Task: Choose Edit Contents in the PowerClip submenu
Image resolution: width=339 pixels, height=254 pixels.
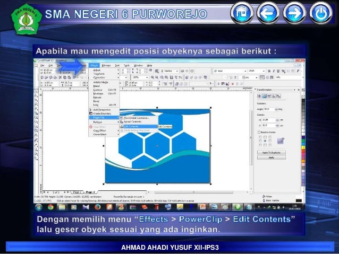Action: (139, 126)
